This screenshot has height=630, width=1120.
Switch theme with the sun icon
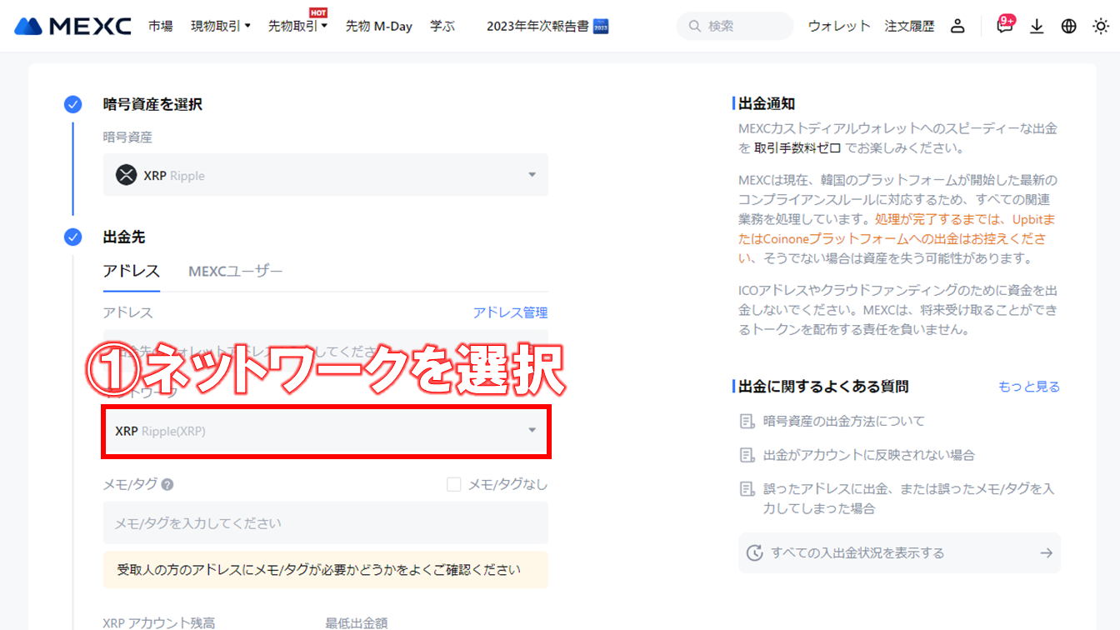tap(1100, 26)
